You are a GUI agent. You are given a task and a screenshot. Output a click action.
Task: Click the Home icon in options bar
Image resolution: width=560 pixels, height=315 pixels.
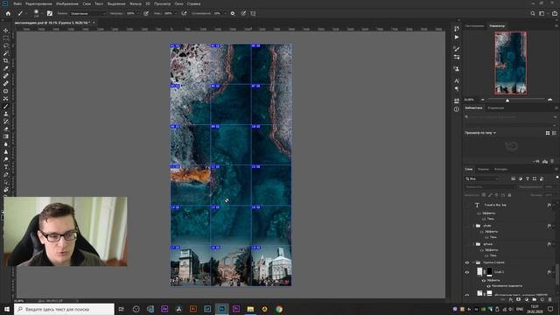[8, 13]
